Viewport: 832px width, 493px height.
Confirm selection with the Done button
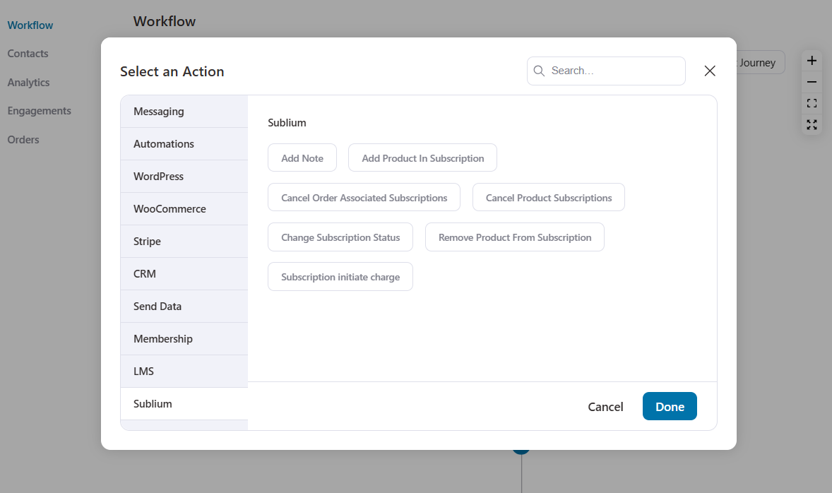[670, 406]
